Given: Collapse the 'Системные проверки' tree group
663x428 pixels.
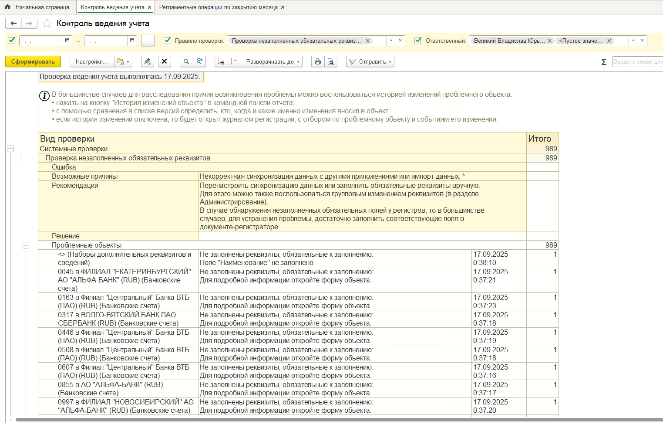Looking at the screenshot, I should [x=10, y=149].
